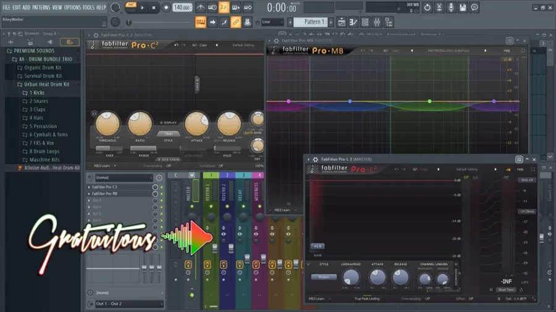This screenshot has width=556, height=312.
Task: Click the Modern style button in Pro-L 2
Action: [x=323, y=277]
